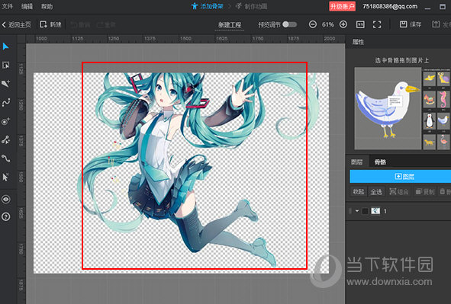Select the arrow selection tool
The width and height of the screenshot is (451, 304).
click(x=6, y=46)
